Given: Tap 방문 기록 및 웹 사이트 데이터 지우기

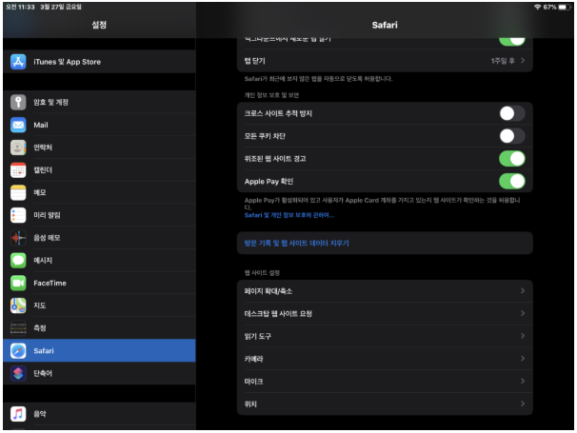Looking at the screenshot, I should tap(297, 243).
